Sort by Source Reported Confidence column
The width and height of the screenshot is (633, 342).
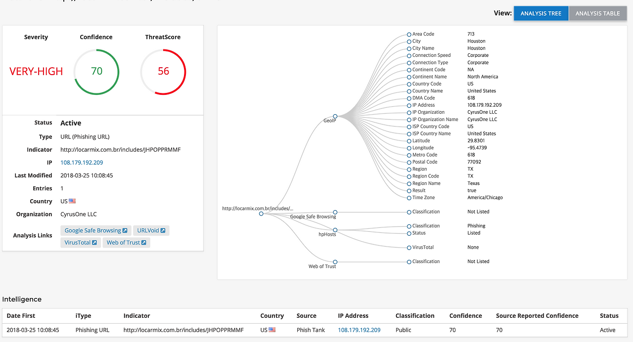coord(537,316)
